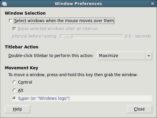
Task: Enable select windows on mouse over checkbox
Action: (10, 21)
